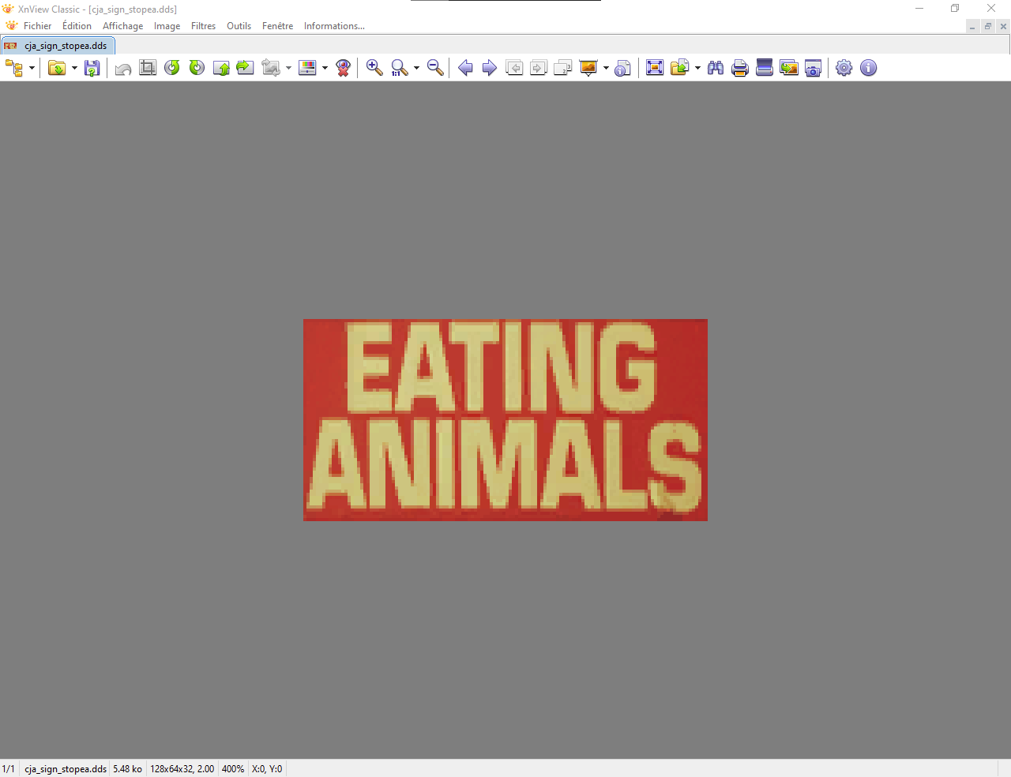Click the next page icon
The image size is (1011, 777).
pyautogui.click(x=539, y=68)
